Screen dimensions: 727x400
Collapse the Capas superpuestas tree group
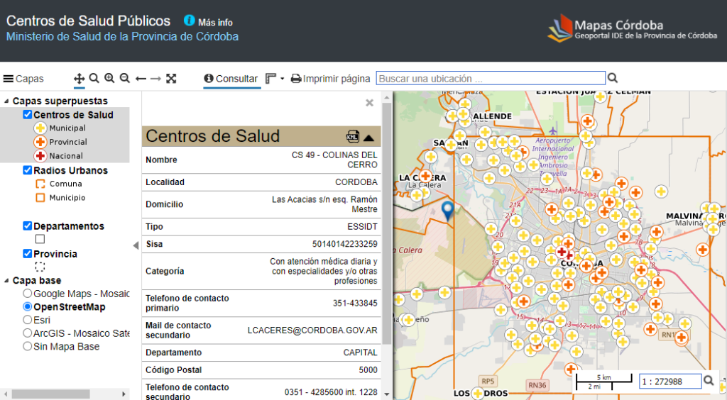click(6, 101)
